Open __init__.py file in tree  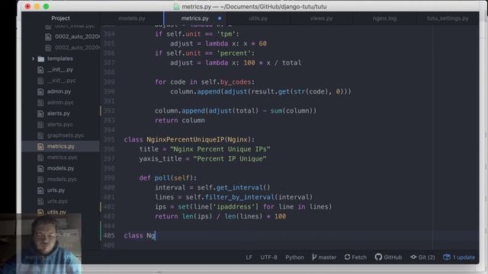(x=60, y=69)
